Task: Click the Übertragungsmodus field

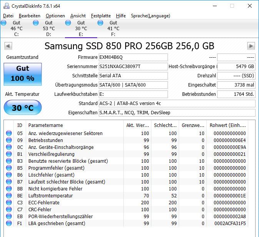Action: pyautogui.click(x=133, y=85)
